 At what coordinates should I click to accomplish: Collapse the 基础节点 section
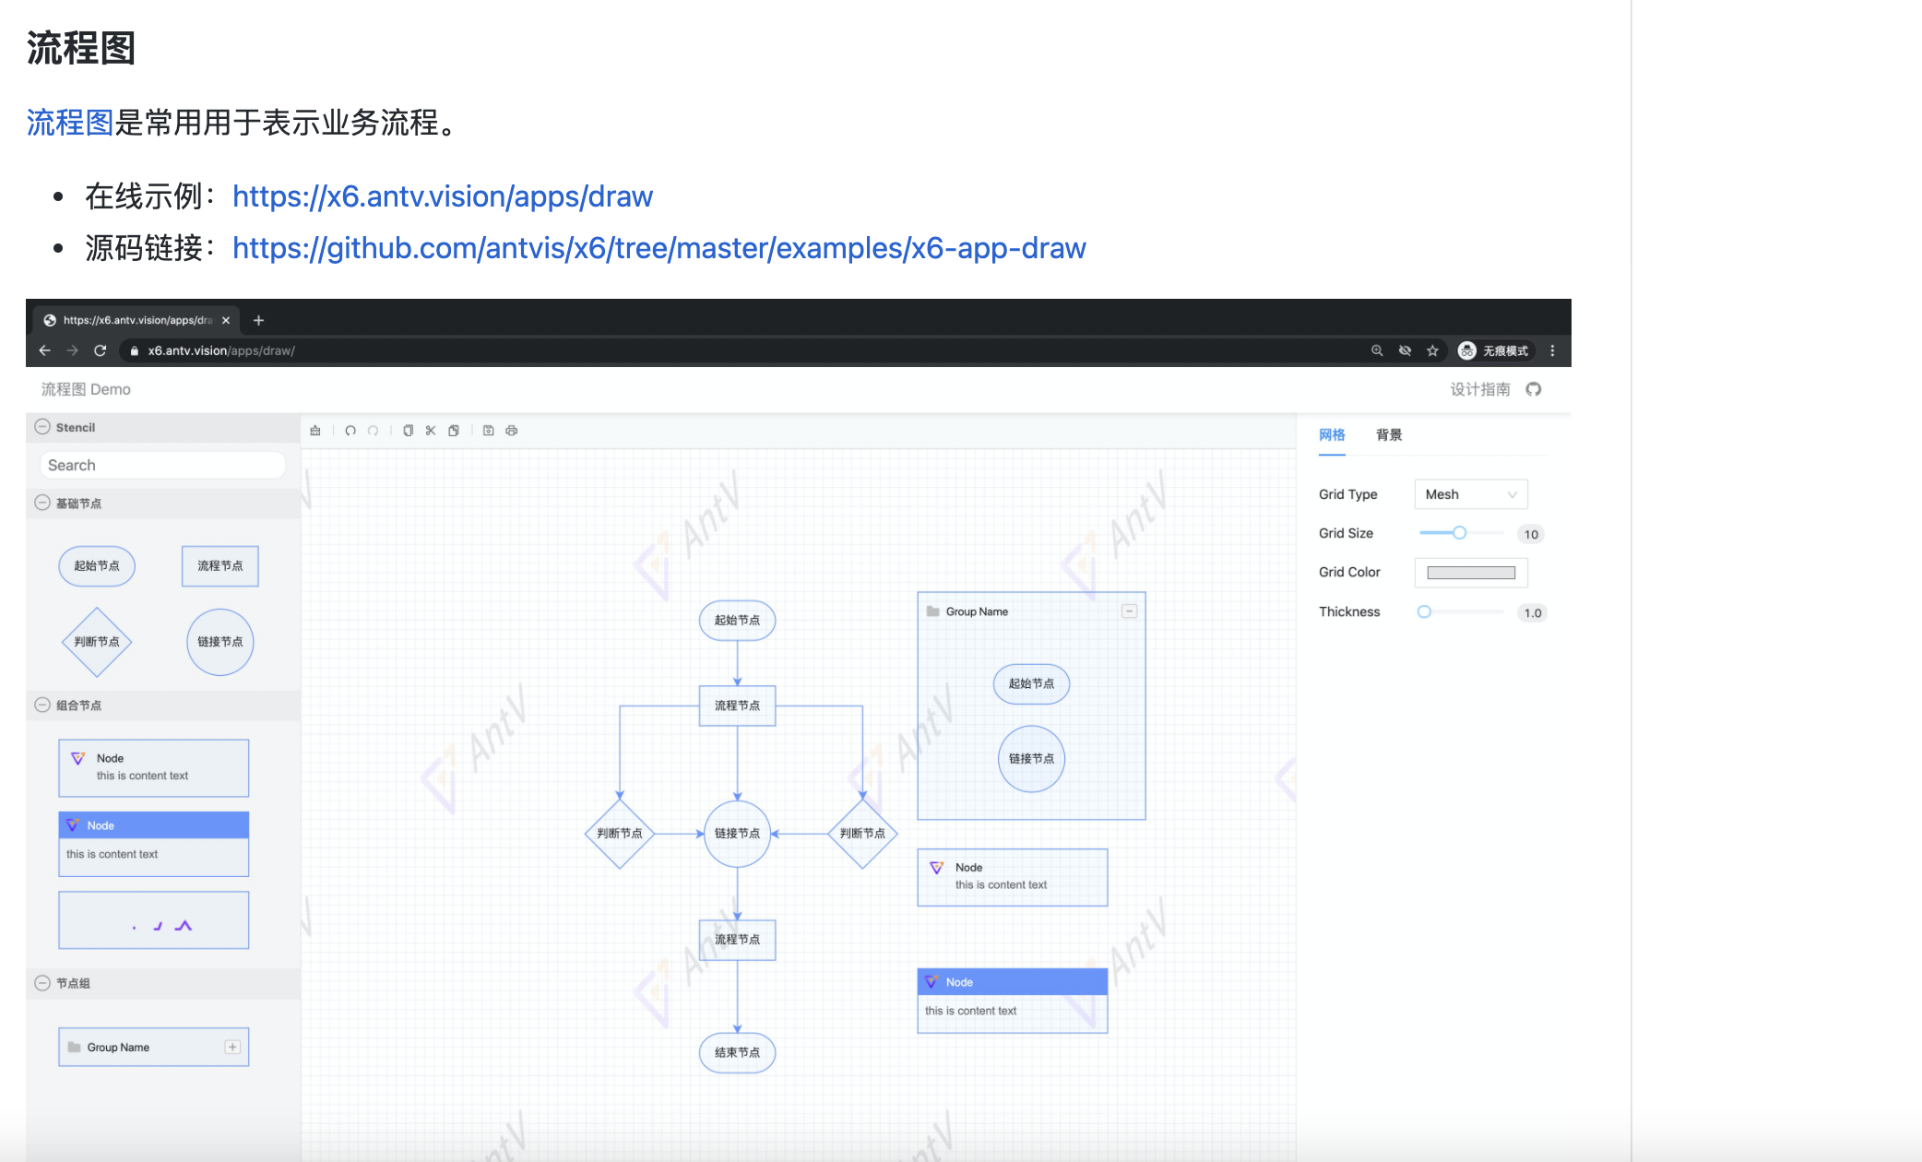click(x=42, y=503)
